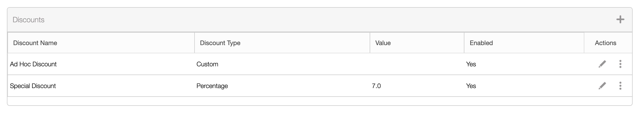Edit the Ad Hoc Discount with the pencil icon
Screen dimensions: 639x113
602,64
